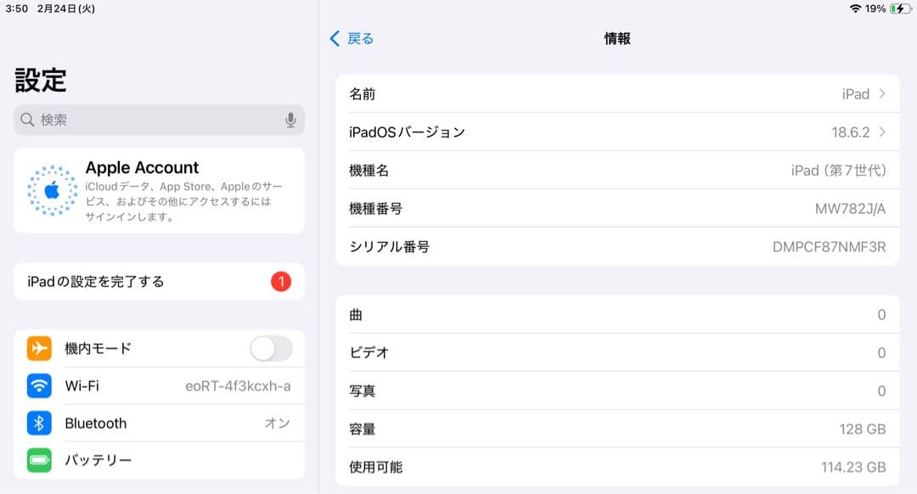Tap the green battery settings icon
Viewport: 917px width, 494px height.
pos(39,461)
